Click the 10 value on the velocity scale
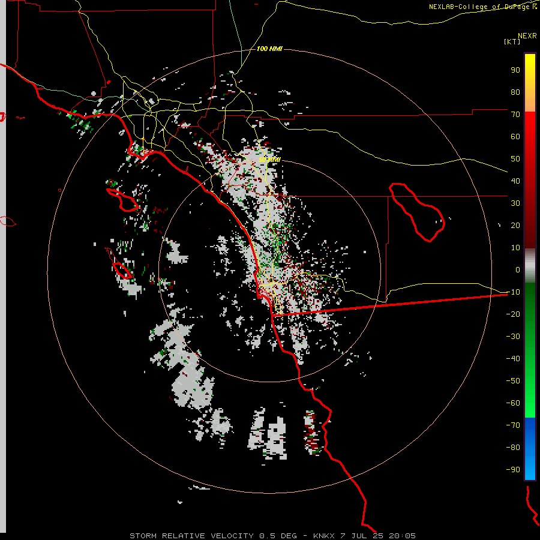Screen dimensions: 540x540 (x=515, y=248)
